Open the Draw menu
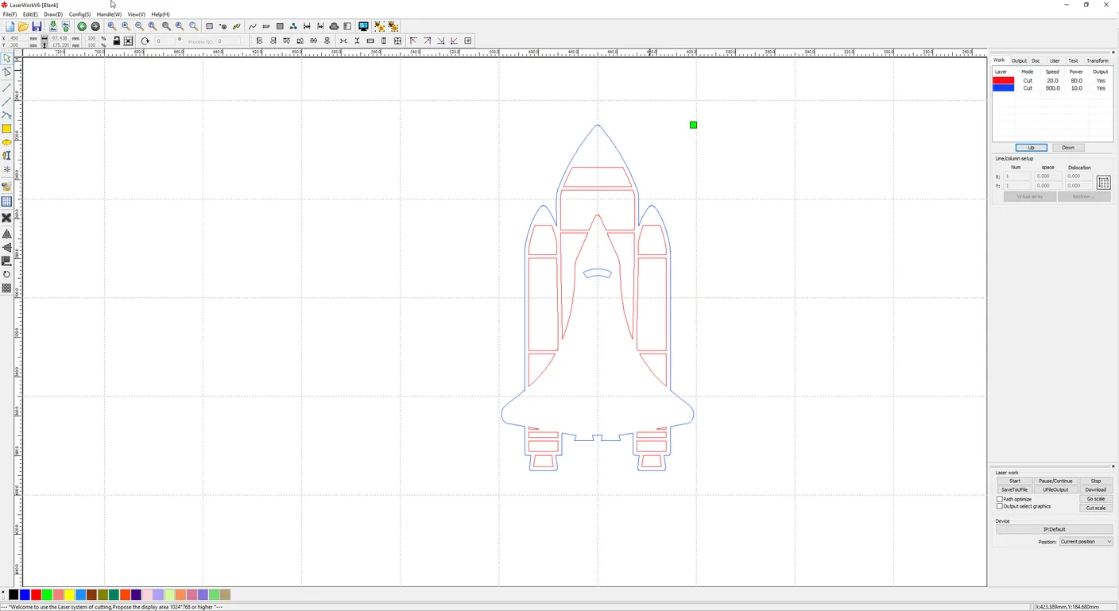This screenshot has width=1119, height=611. (53, 14)
